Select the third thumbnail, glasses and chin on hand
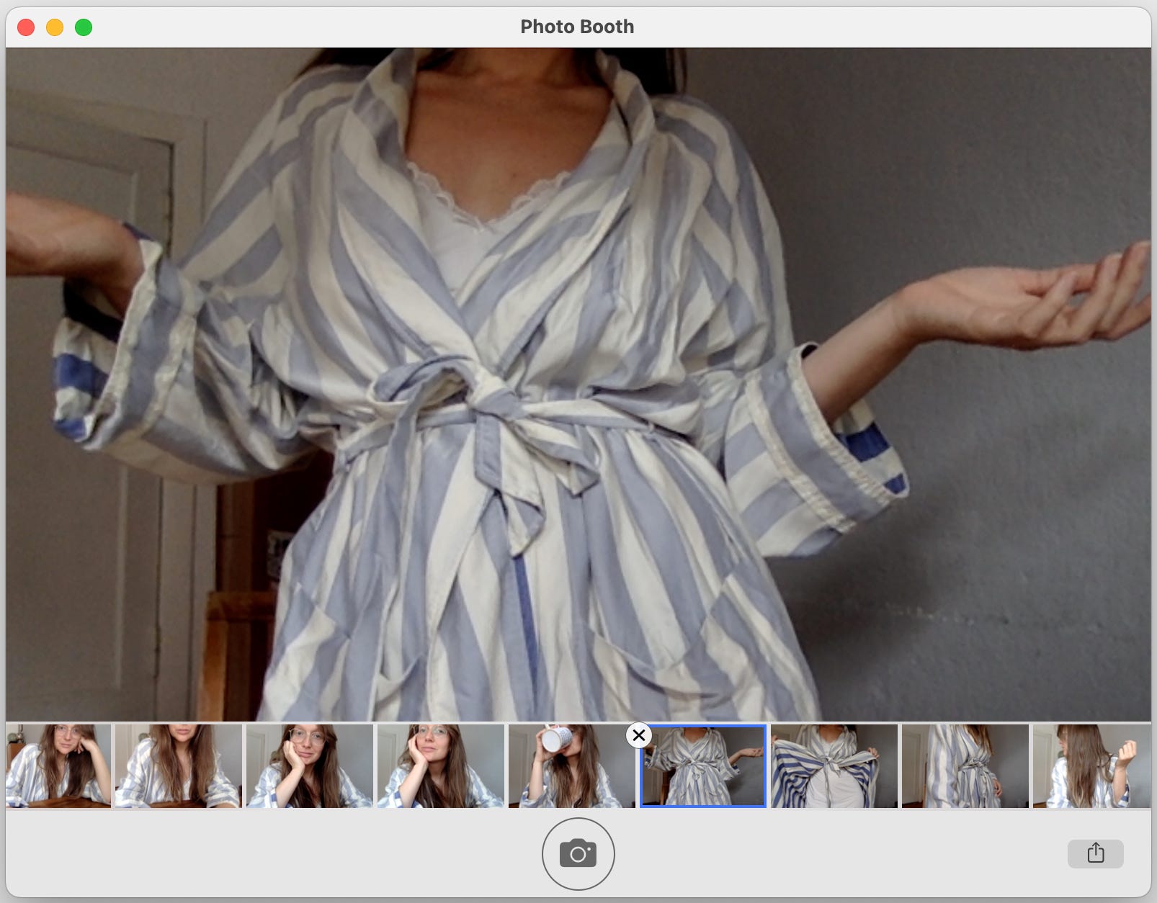 (309, 765)
